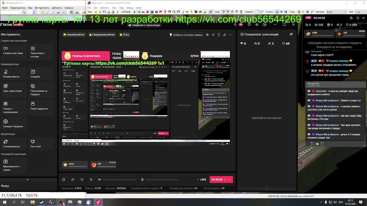Toggle the microphone mute icon
Image resolution: width=367 pixels, height=206 pixels.
click(142, 179)
